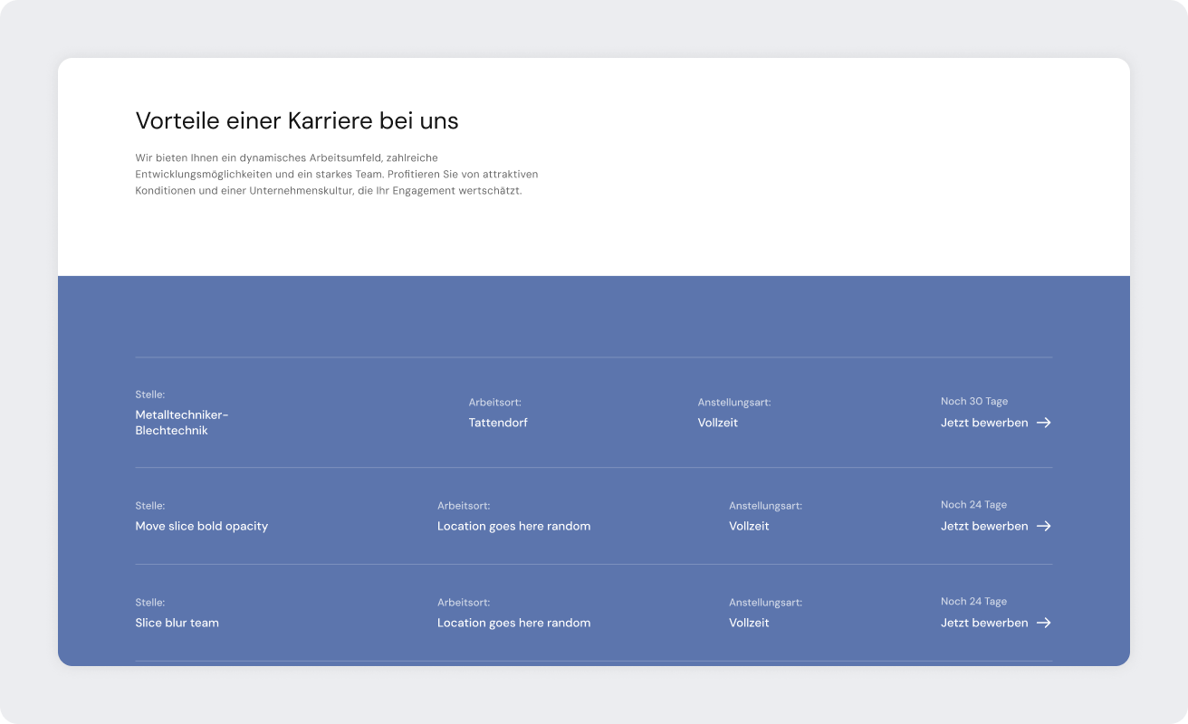Click the Tattendorf location text
Image resolution: width=1188 pixels, height=724 pixels.
[x=497, y=423]
